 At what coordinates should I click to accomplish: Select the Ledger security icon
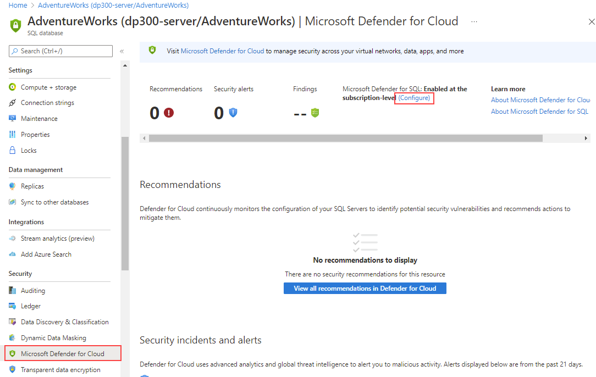[12, 306]
